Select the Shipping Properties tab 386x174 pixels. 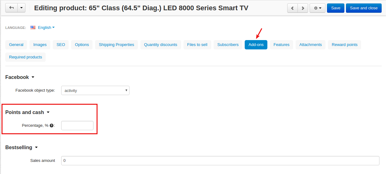point(116,45)
